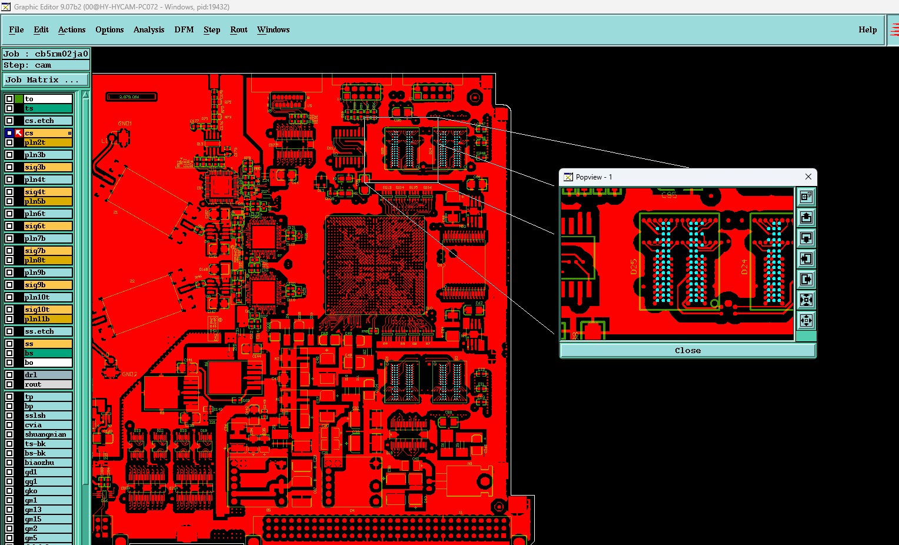The image size is (899, 545).
Task: Toggle checkbox next to layer 'biaozhu'
Action: pos(9,463)
